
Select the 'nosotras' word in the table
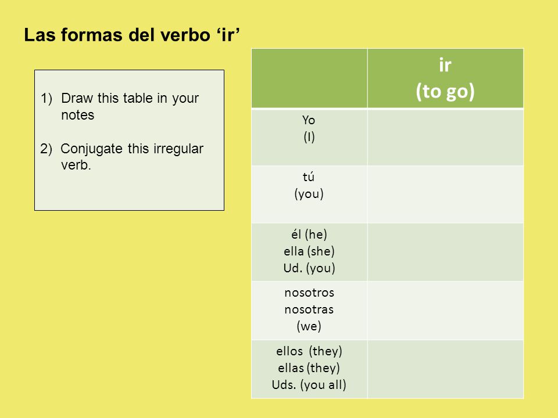tap(309, 309)
